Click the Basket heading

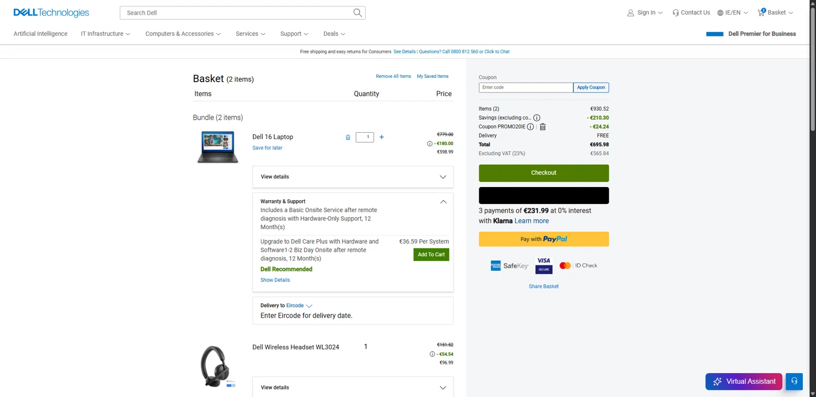[x=208, y=79]
